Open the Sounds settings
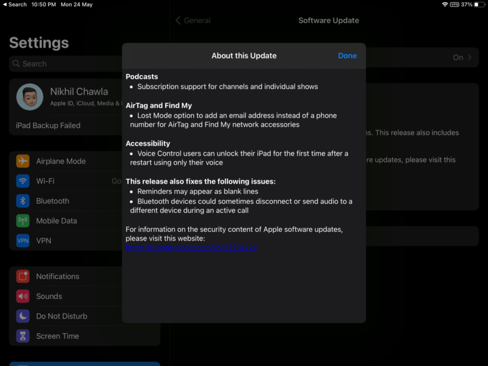This screenshot has height=366, width=488. pyautogui.click(x=66, y=296)
